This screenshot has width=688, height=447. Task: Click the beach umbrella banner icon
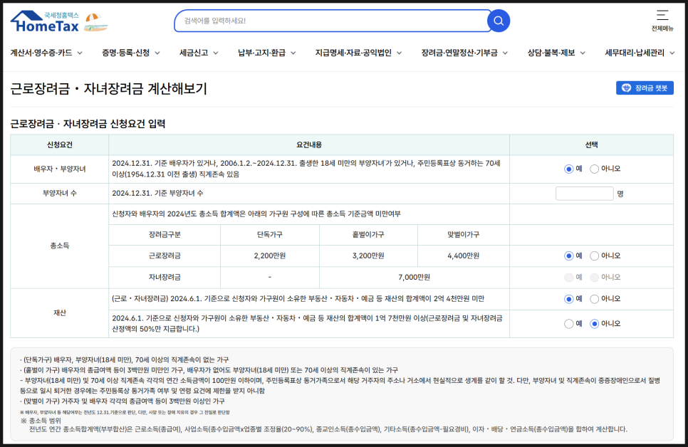point(95,22)
